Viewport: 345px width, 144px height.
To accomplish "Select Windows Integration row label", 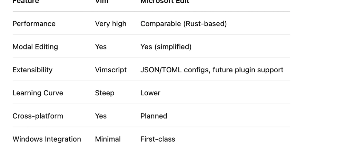I will pyautogui.click(x=47, y=139).
